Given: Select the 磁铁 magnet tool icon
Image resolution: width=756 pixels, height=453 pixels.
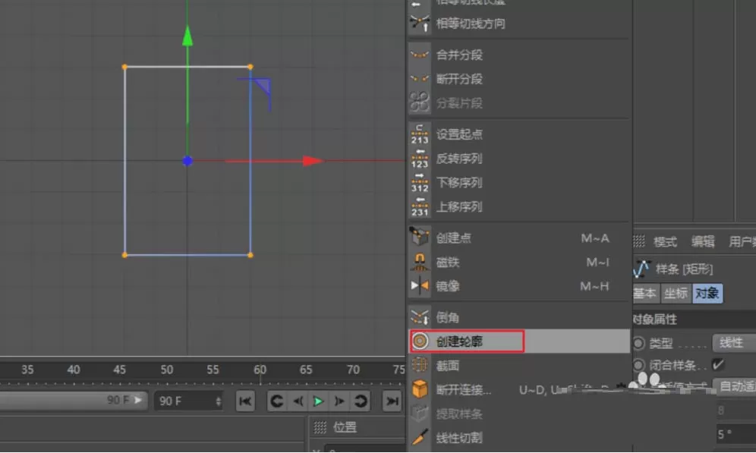Looking at the screenshot, I should tap(420, 262).
